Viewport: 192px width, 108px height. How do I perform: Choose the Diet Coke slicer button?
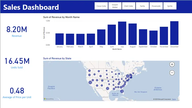pyautogui.click(x=129, y=6)
